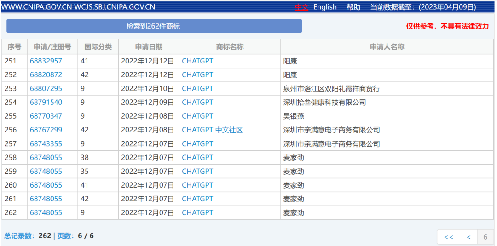Open application number 68767299
Image resolution: width=497 pixels, height=246 pixels.
[46, 130]
